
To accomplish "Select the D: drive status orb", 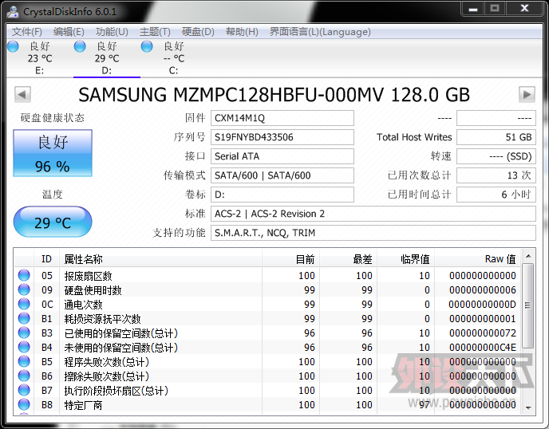I will pos(80,46).
